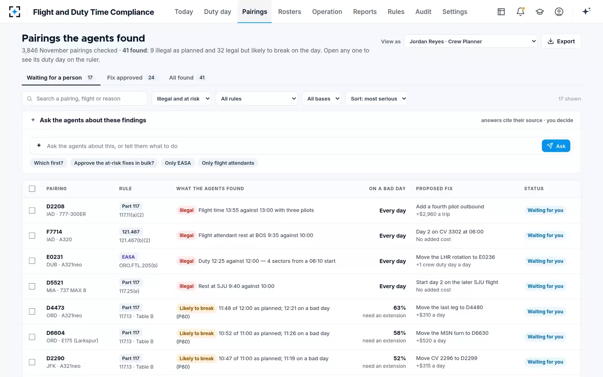Click the Only flight attendants chip
This screenshot has width=603, height=377.
click(x=228, y=163)
